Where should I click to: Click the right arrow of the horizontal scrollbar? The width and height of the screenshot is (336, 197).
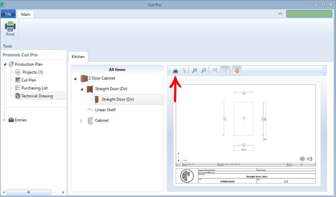coord(63,192)
